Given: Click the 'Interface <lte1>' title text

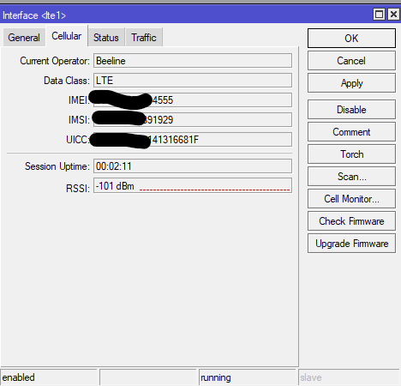Looking at the screenshot, I should (34, 15).
